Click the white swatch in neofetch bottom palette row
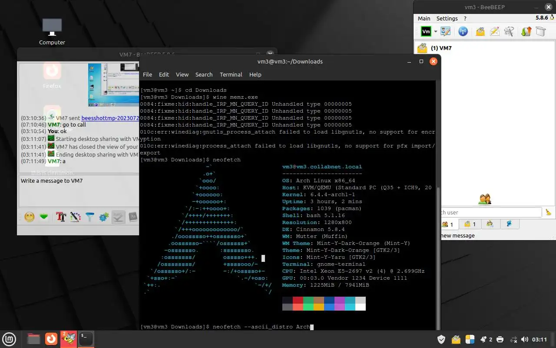 pyautogui.click(x=361, y=307)
